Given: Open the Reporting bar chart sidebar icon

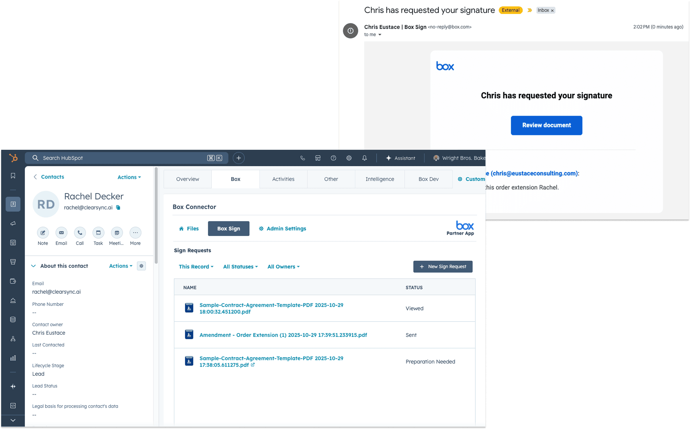Looking at the screenshot, I should 13,358.
